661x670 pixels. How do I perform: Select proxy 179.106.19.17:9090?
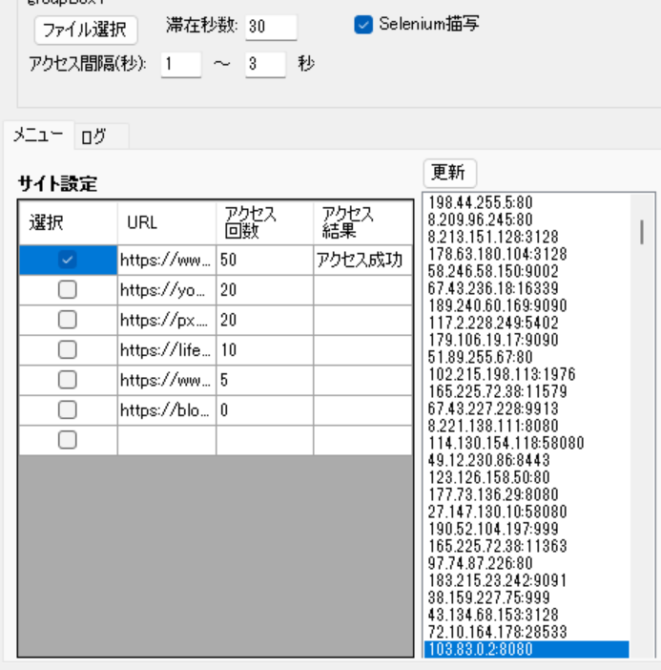tap(527, 340)
